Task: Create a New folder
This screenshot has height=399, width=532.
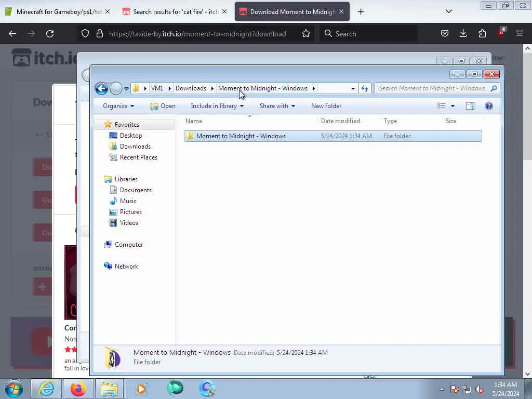Action: click(x=326, y=106)
